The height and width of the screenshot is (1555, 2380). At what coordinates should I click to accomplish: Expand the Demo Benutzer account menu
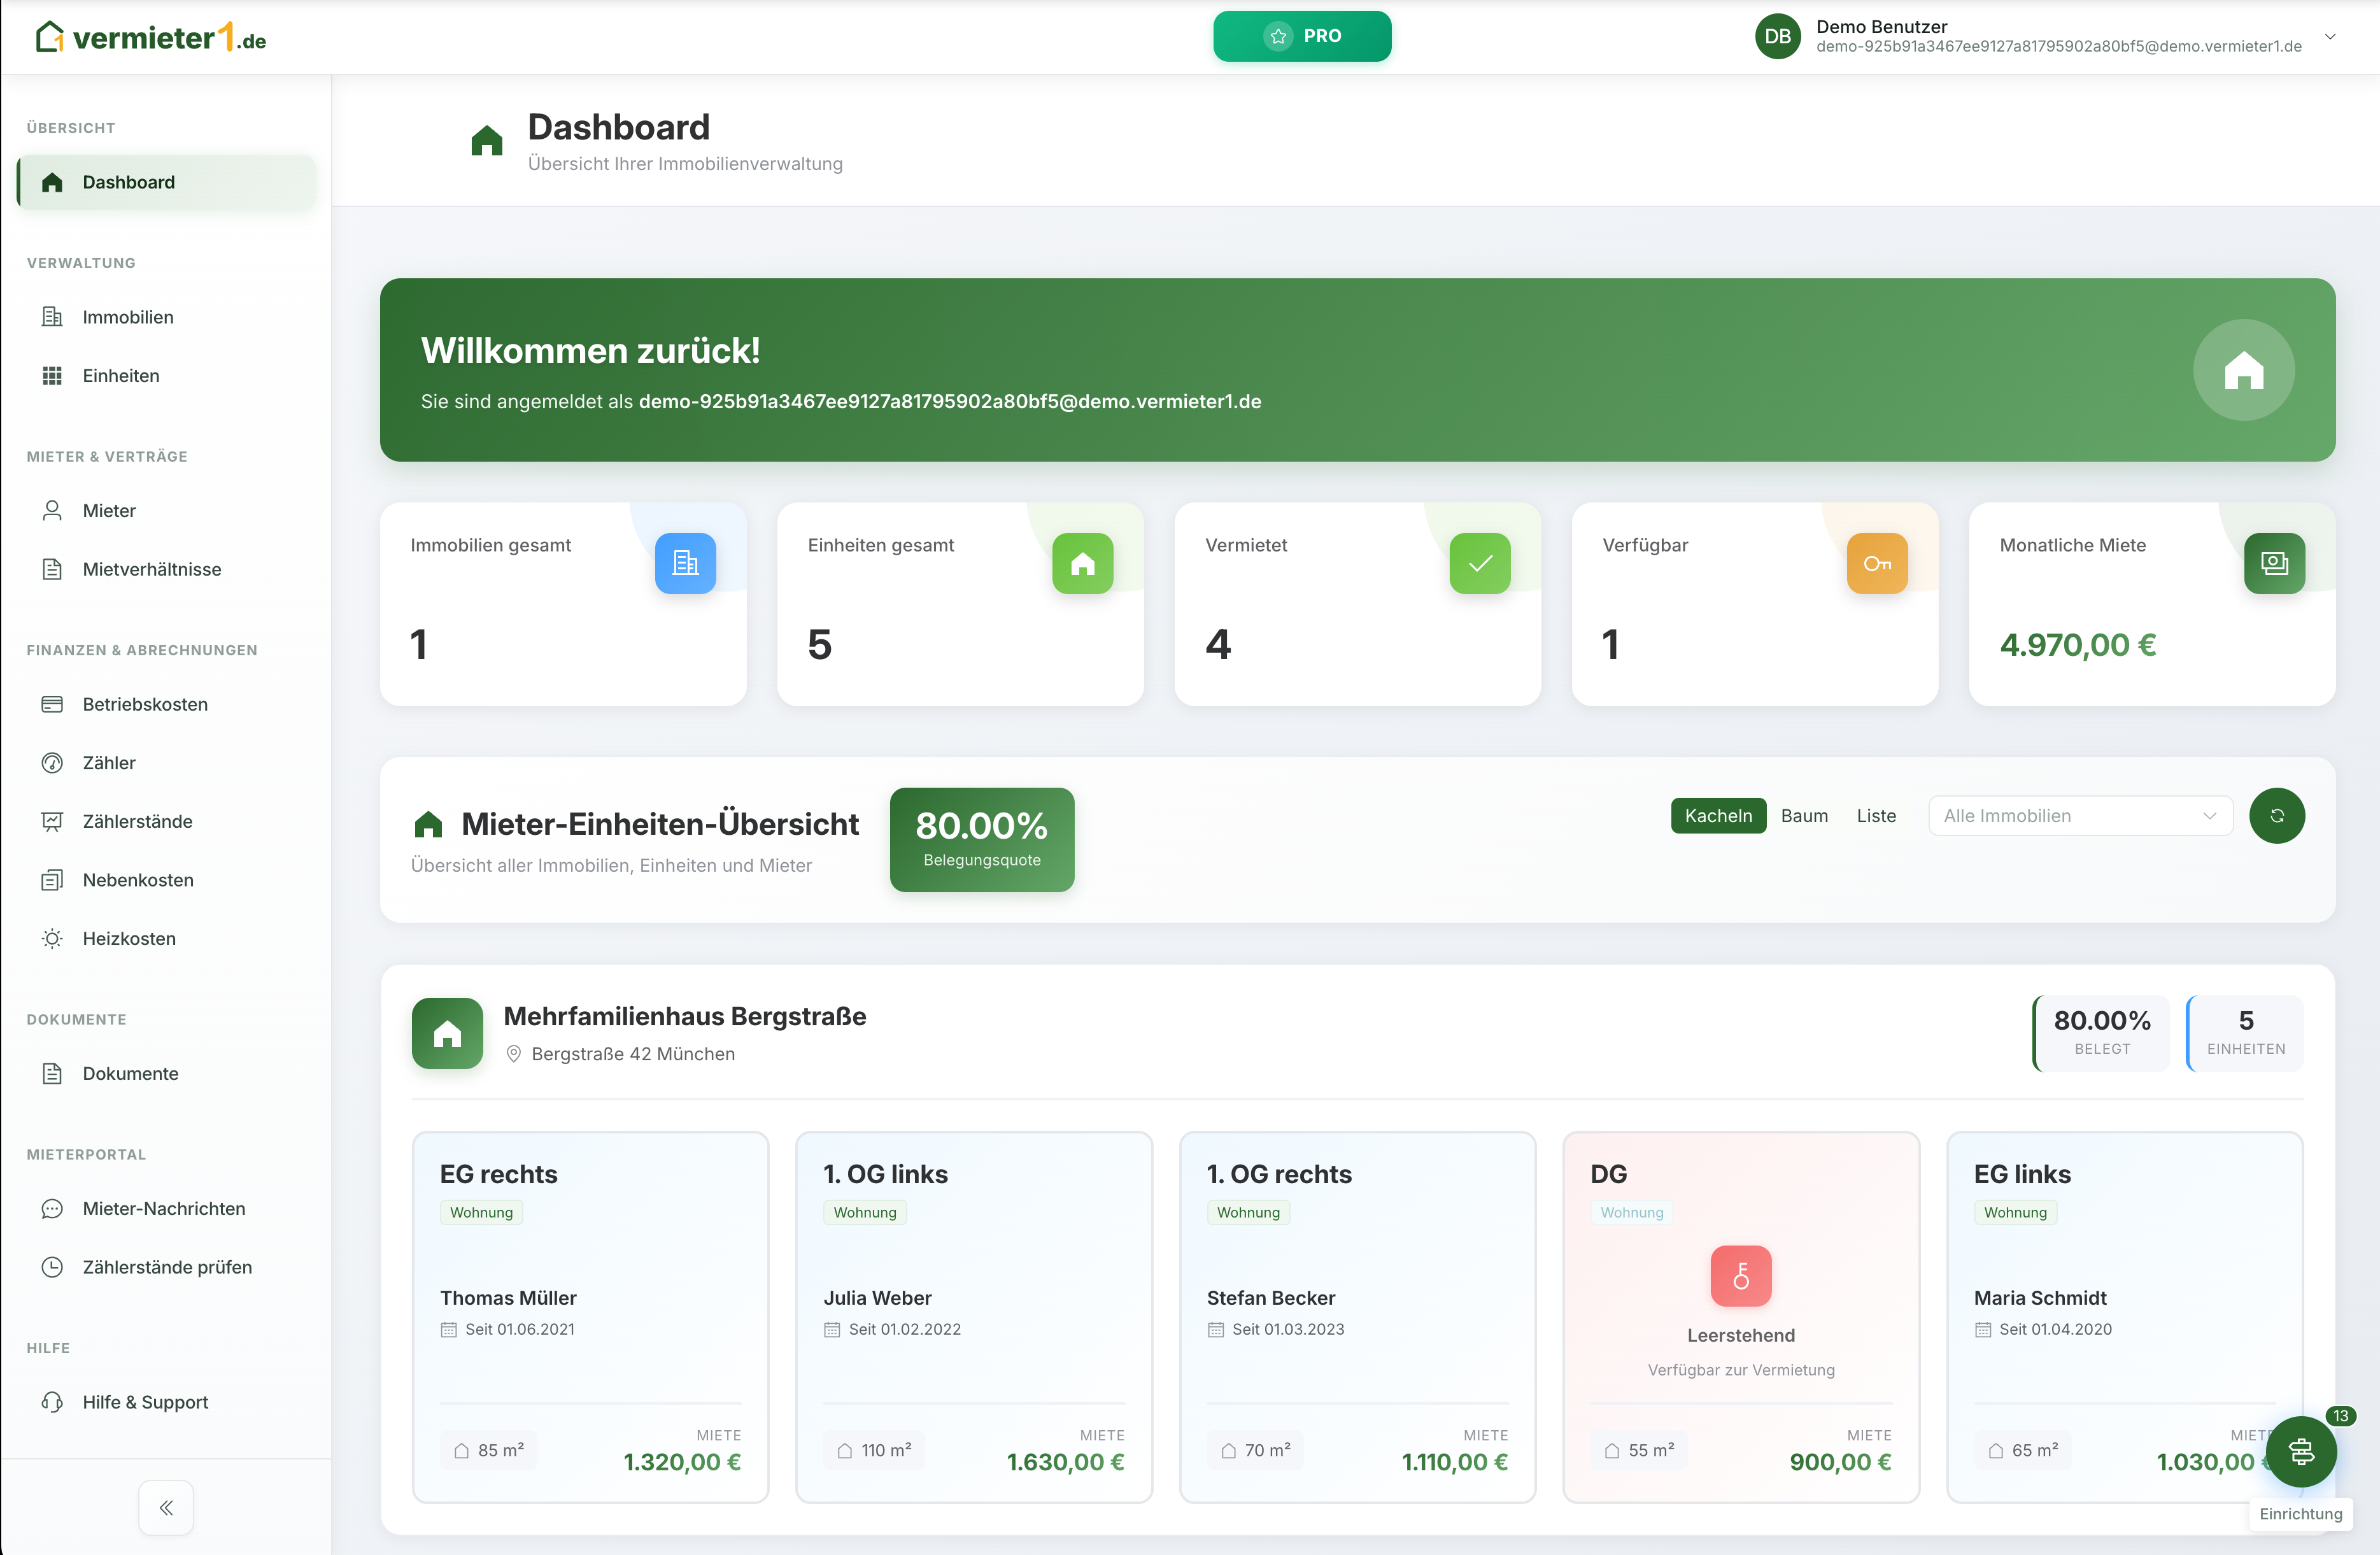tap(2331, 36)
